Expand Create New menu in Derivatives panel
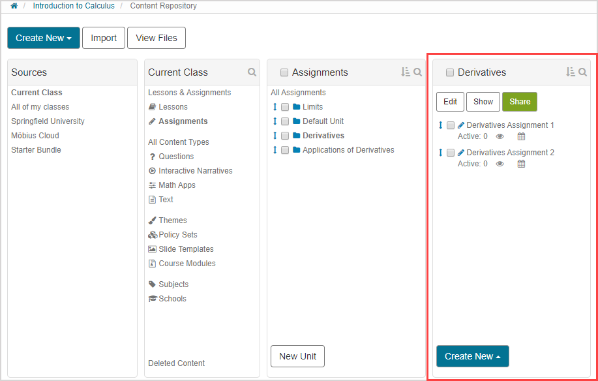The width and height of the screenshot is (598, 381). click(x=472, y=356)
